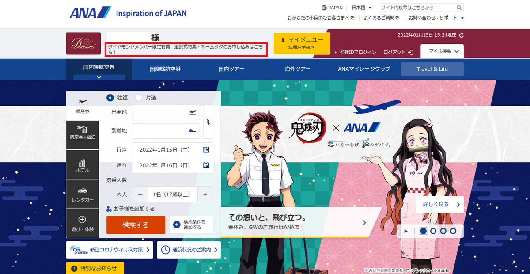
Task: Open the よくあるご質問 link
Action: point(382,18)
